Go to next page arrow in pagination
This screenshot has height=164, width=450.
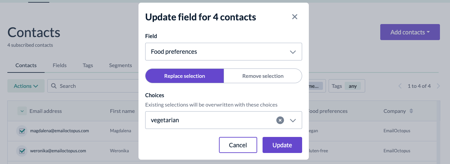(438, 86)
